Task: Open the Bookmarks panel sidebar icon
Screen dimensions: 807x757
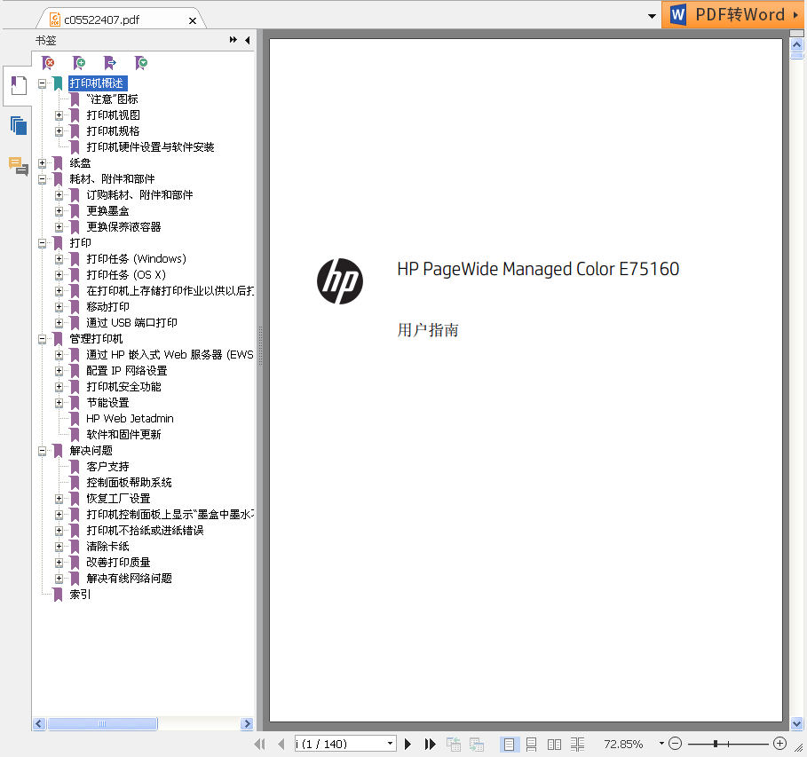Action: (x=19, y=85)
